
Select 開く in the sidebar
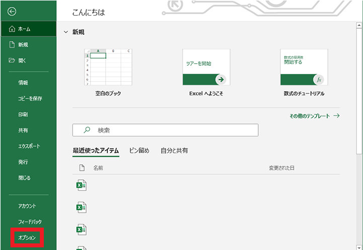tap(29, 60)
